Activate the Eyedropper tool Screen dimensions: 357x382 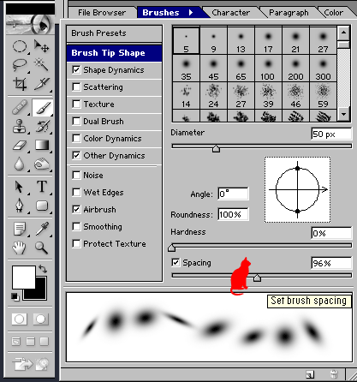tap(42, 229)
